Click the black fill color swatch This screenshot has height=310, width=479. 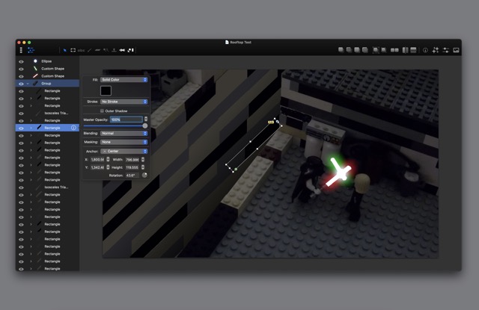106,90
